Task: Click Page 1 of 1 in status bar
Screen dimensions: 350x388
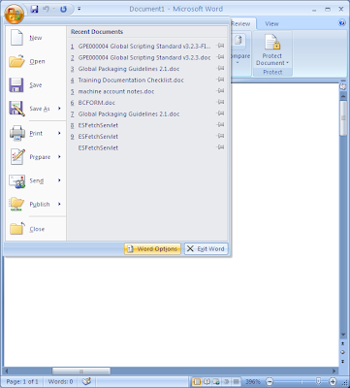Action: tap(22, 382)
